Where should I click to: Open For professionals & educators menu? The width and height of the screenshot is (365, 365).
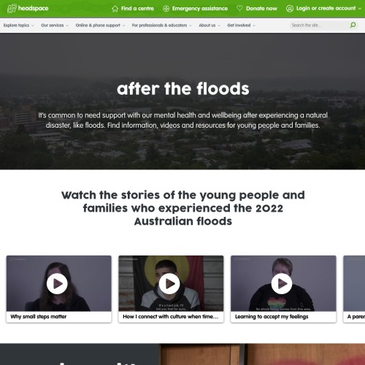point(162,26)
